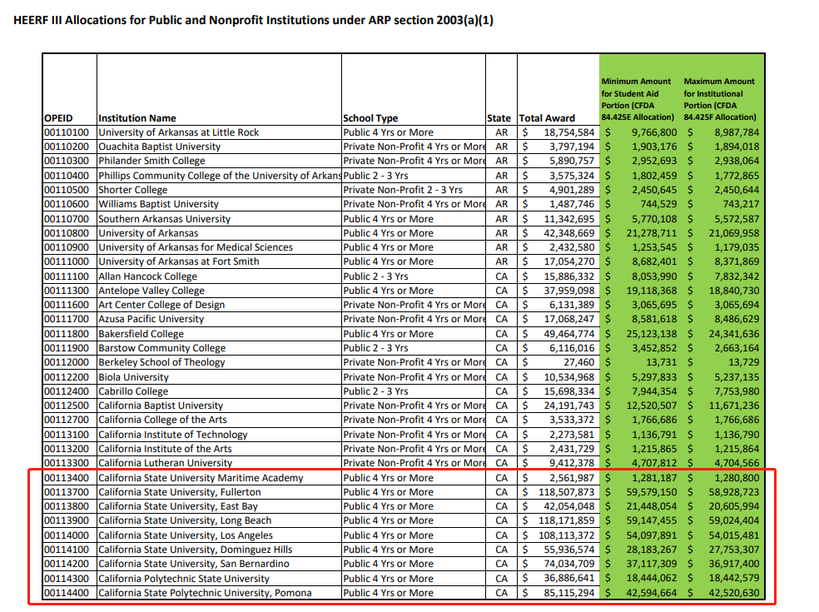
Task: Select California State University Maritime Academy
Action: (201, 478)
